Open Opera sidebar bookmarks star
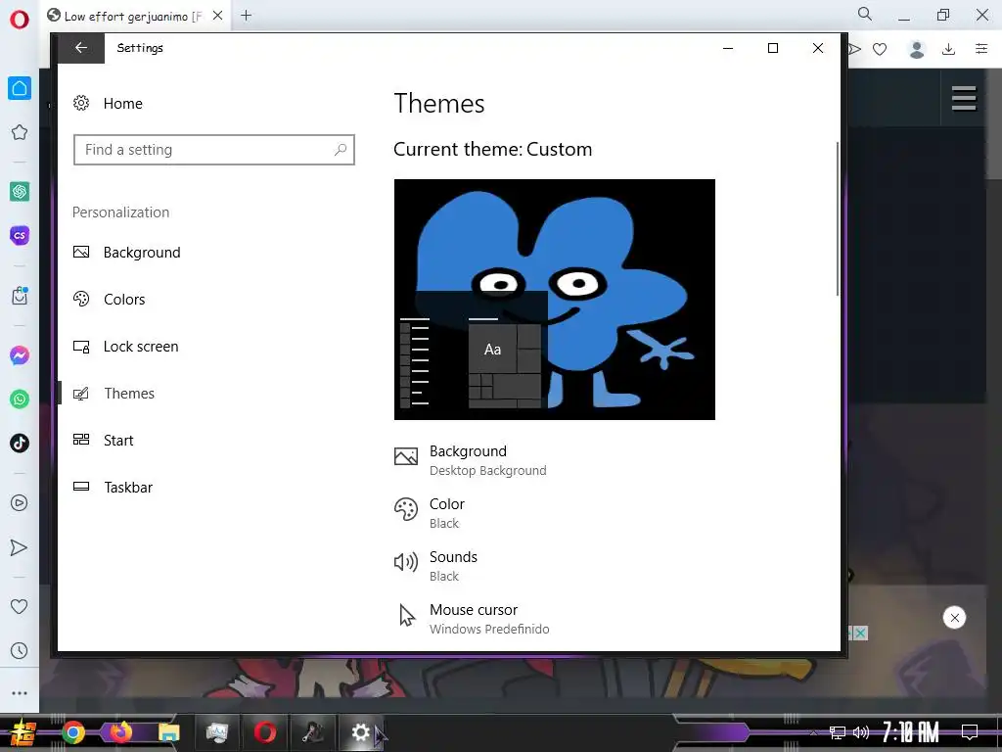Image resolution: width=1002 pixels, height=752 pixels. click(20, 132)
